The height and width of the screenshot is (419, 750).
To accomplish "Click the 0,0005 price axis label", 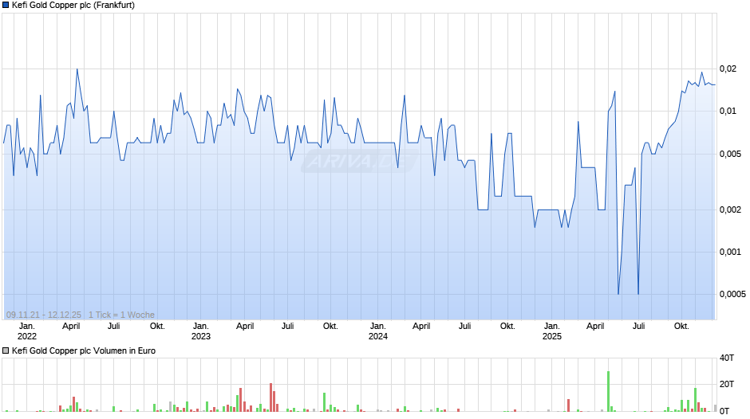I will (732, 294).
